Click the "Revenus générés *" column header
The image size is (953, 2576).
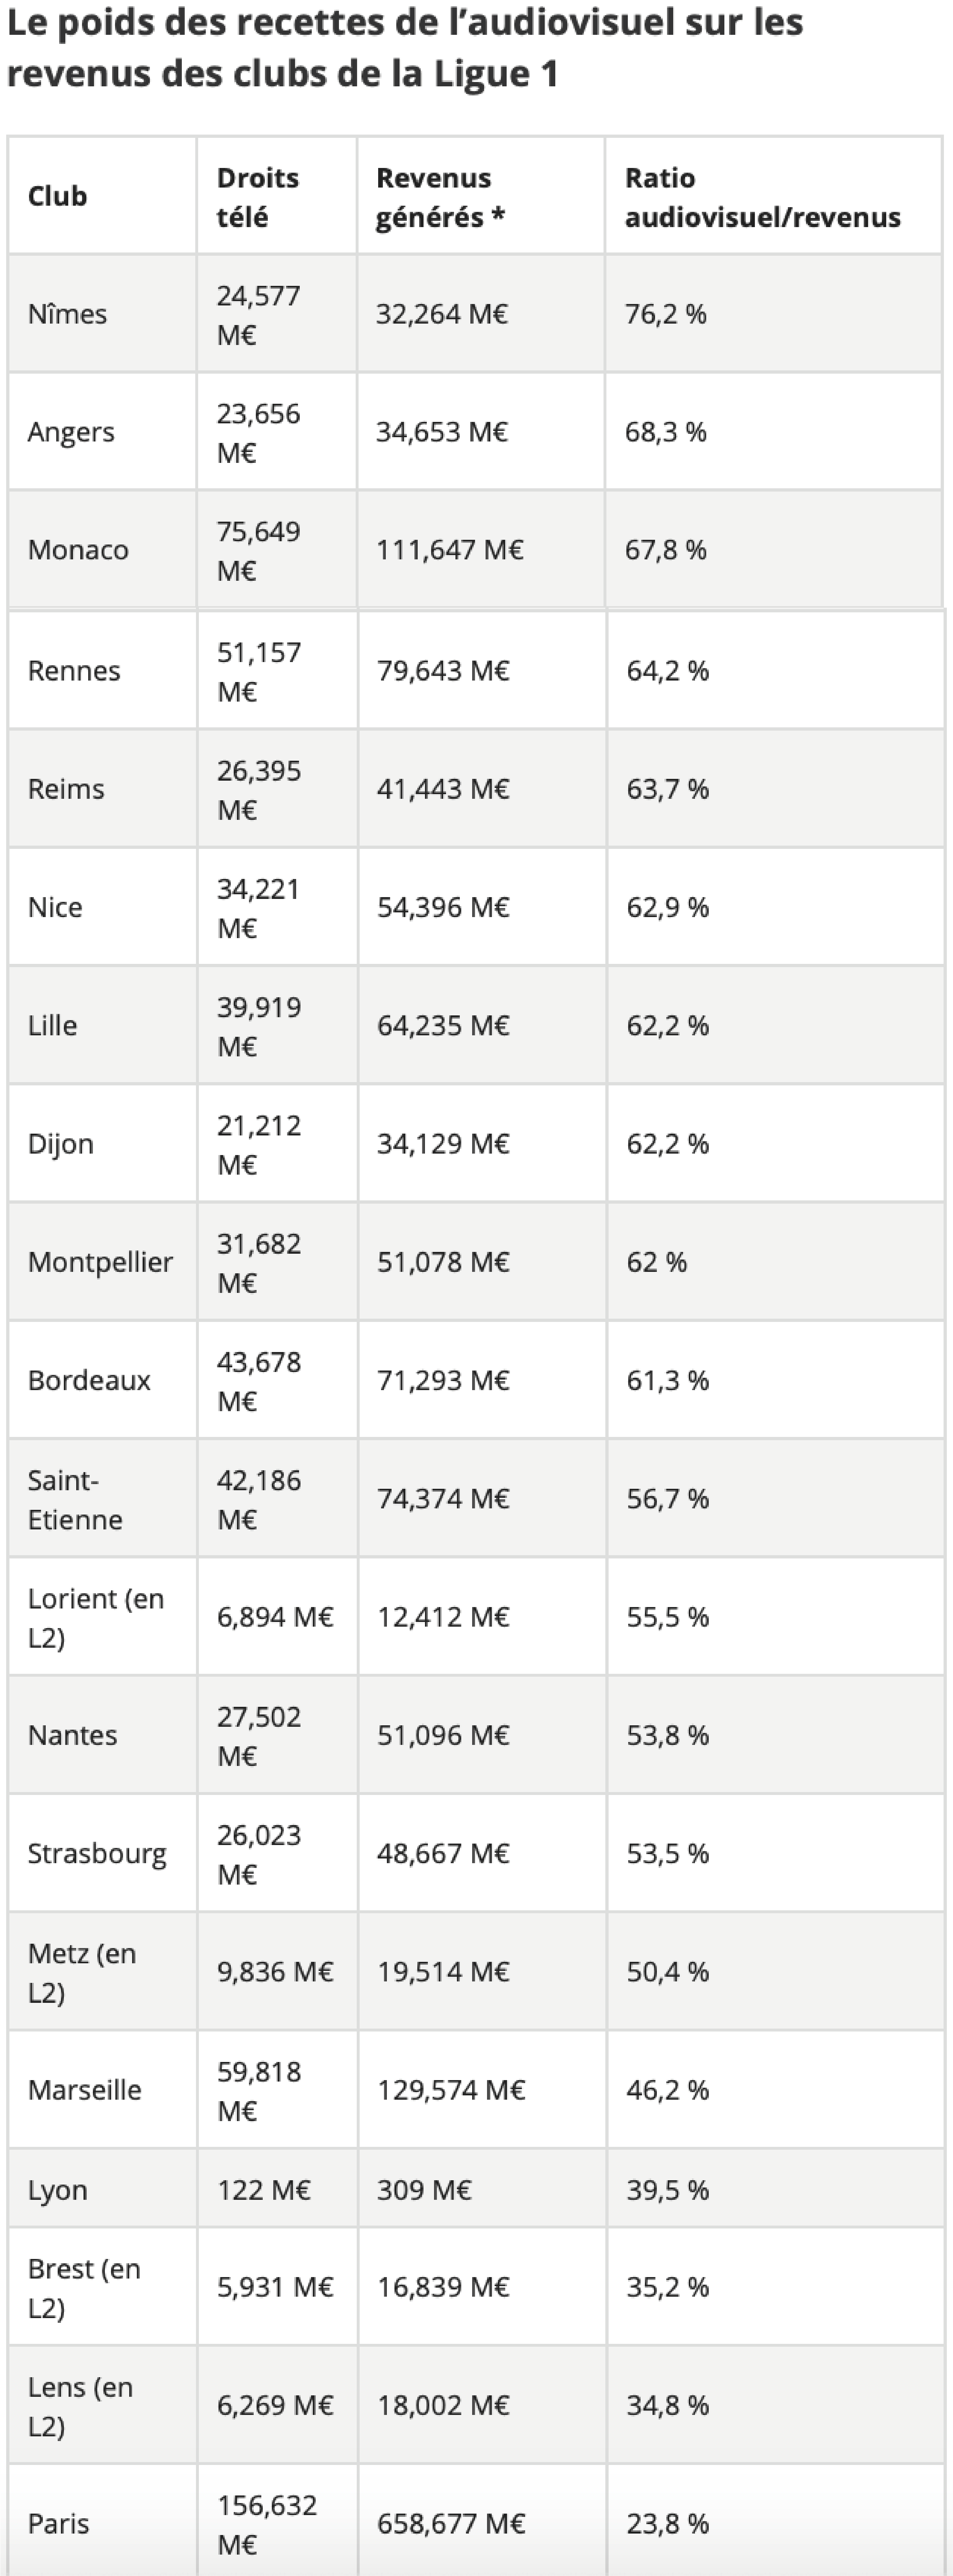coord(440,197)
